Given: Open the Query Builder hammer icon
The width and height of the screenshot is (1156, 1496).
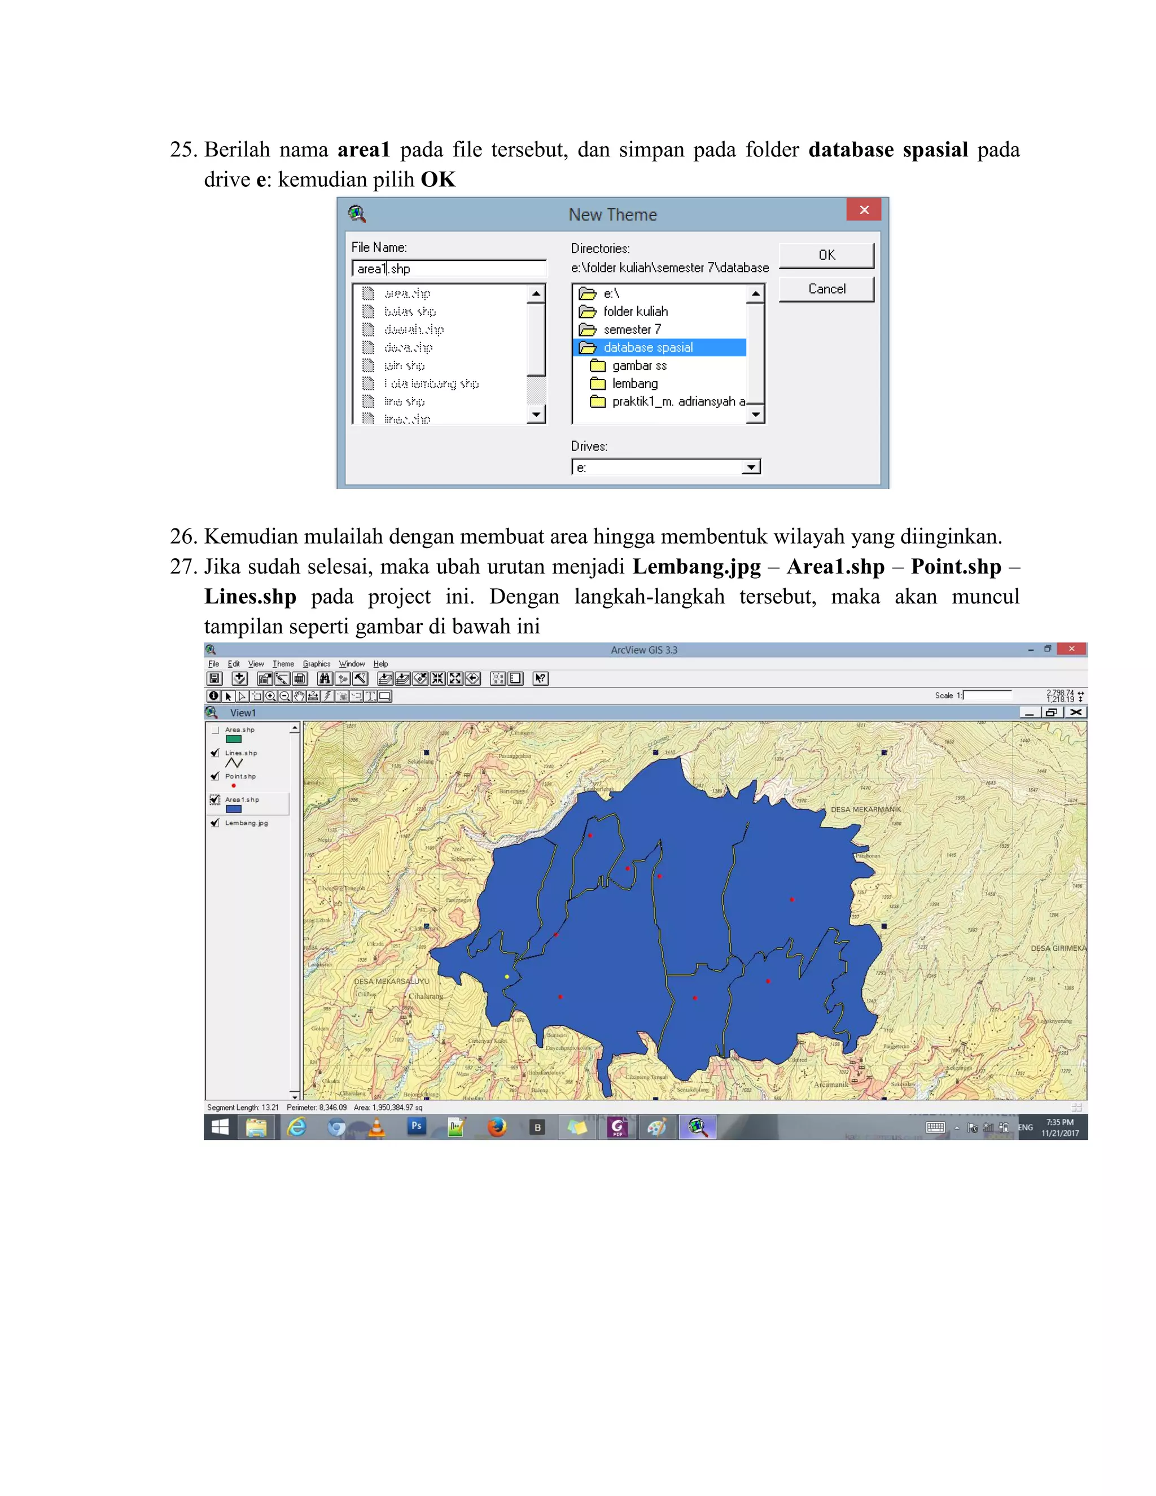Looking at the screenshot, I should coord(360,679).
